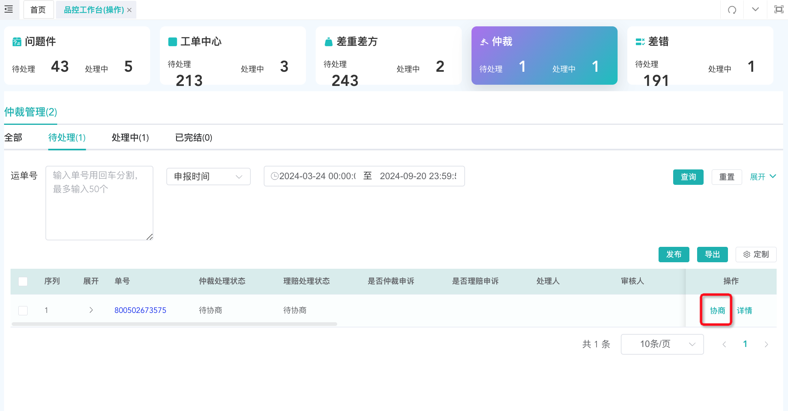Toggle the fullscreen icon
Viewport: 788px width, 411px height.
point(779,9)
